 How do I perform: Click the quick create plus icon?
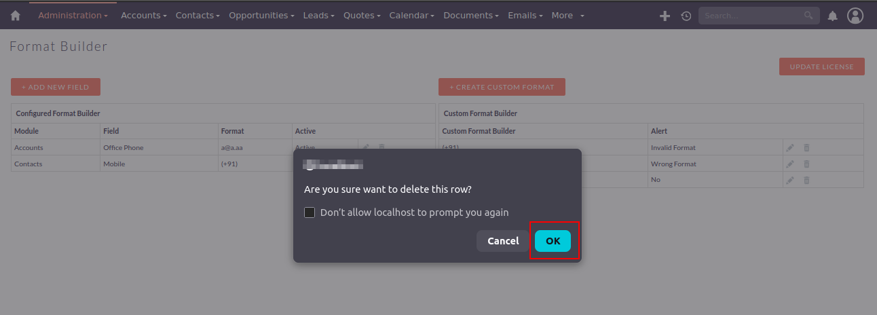[665, 16]
